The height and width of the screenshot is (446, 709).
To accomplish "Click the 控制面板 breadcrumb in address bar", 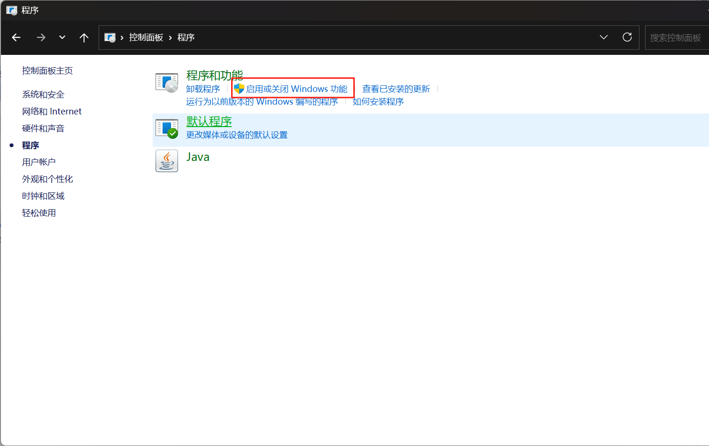I will 146,38.
